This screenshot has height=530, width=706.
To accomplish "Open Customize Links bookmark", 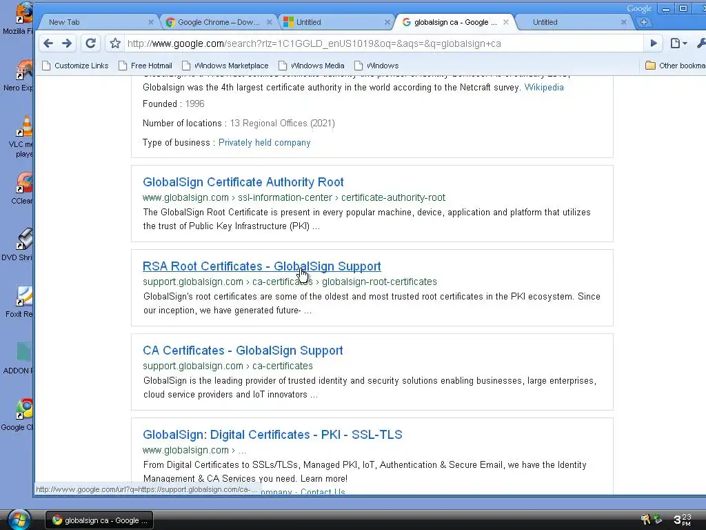I will (x=75, y=66).
